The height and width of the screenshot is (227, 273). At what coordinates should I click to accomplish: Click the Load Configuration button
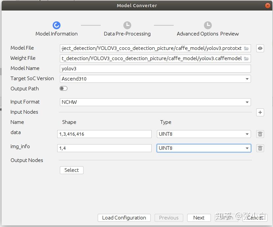[124, 218]
